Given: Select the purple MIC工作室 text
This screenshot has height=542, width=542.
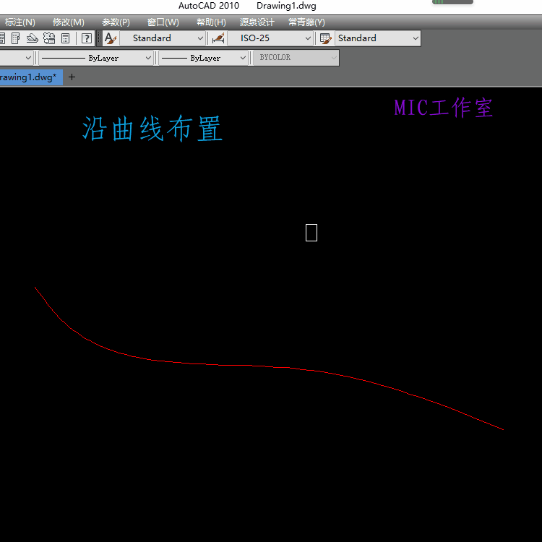Looking at the screenshot, I should tap(444, 108).
